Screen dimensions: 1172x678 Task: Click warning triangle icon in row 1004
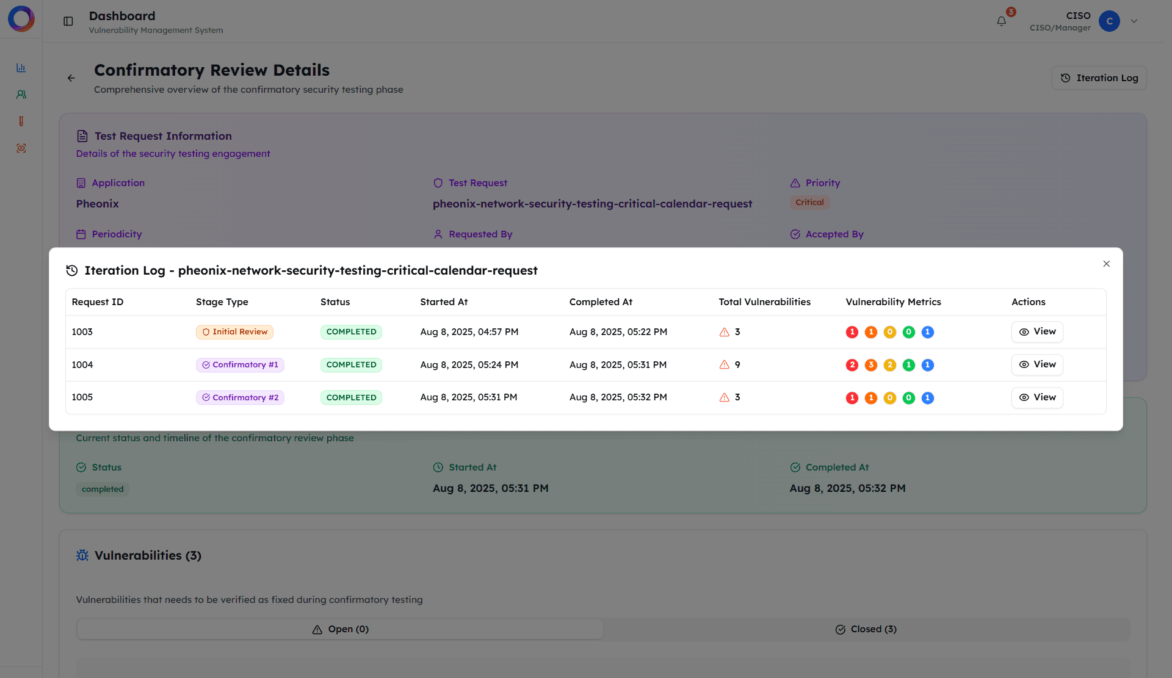point(725,365)
